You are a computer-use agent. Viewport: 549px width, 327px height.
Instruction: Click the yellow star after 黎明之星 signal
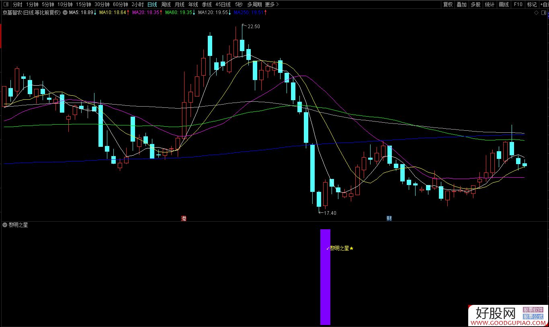pyautogui.click(x=352, y=248)
